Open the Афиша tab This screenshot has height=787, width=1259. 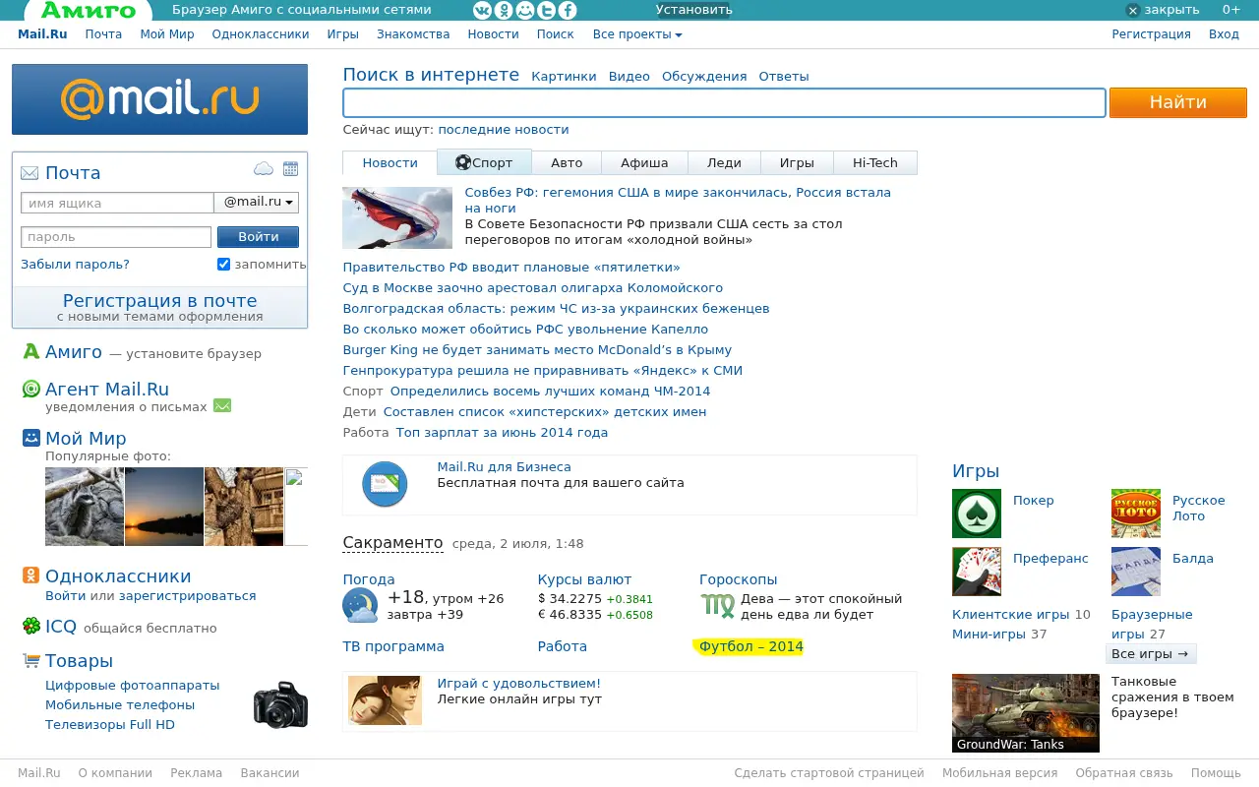click(x=644, y=162)
